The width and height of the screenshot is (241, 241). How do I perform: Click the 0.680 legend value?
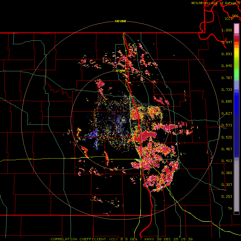click(x=227, y=101)
